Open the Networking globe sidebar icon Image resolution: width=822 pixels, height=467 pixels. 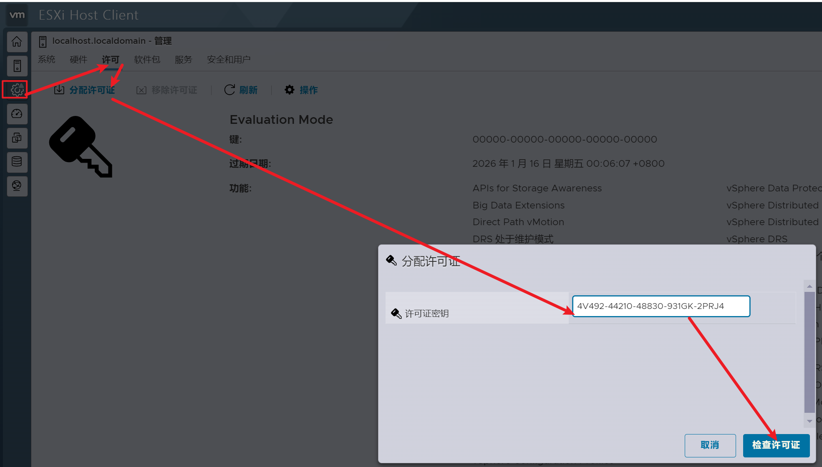click(x=17, y=186)
